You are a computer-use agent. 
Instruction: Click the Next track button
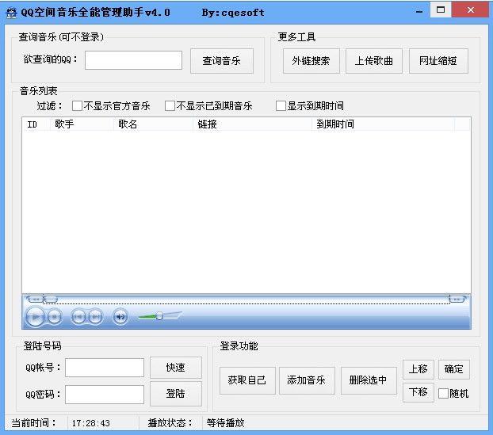96,316
